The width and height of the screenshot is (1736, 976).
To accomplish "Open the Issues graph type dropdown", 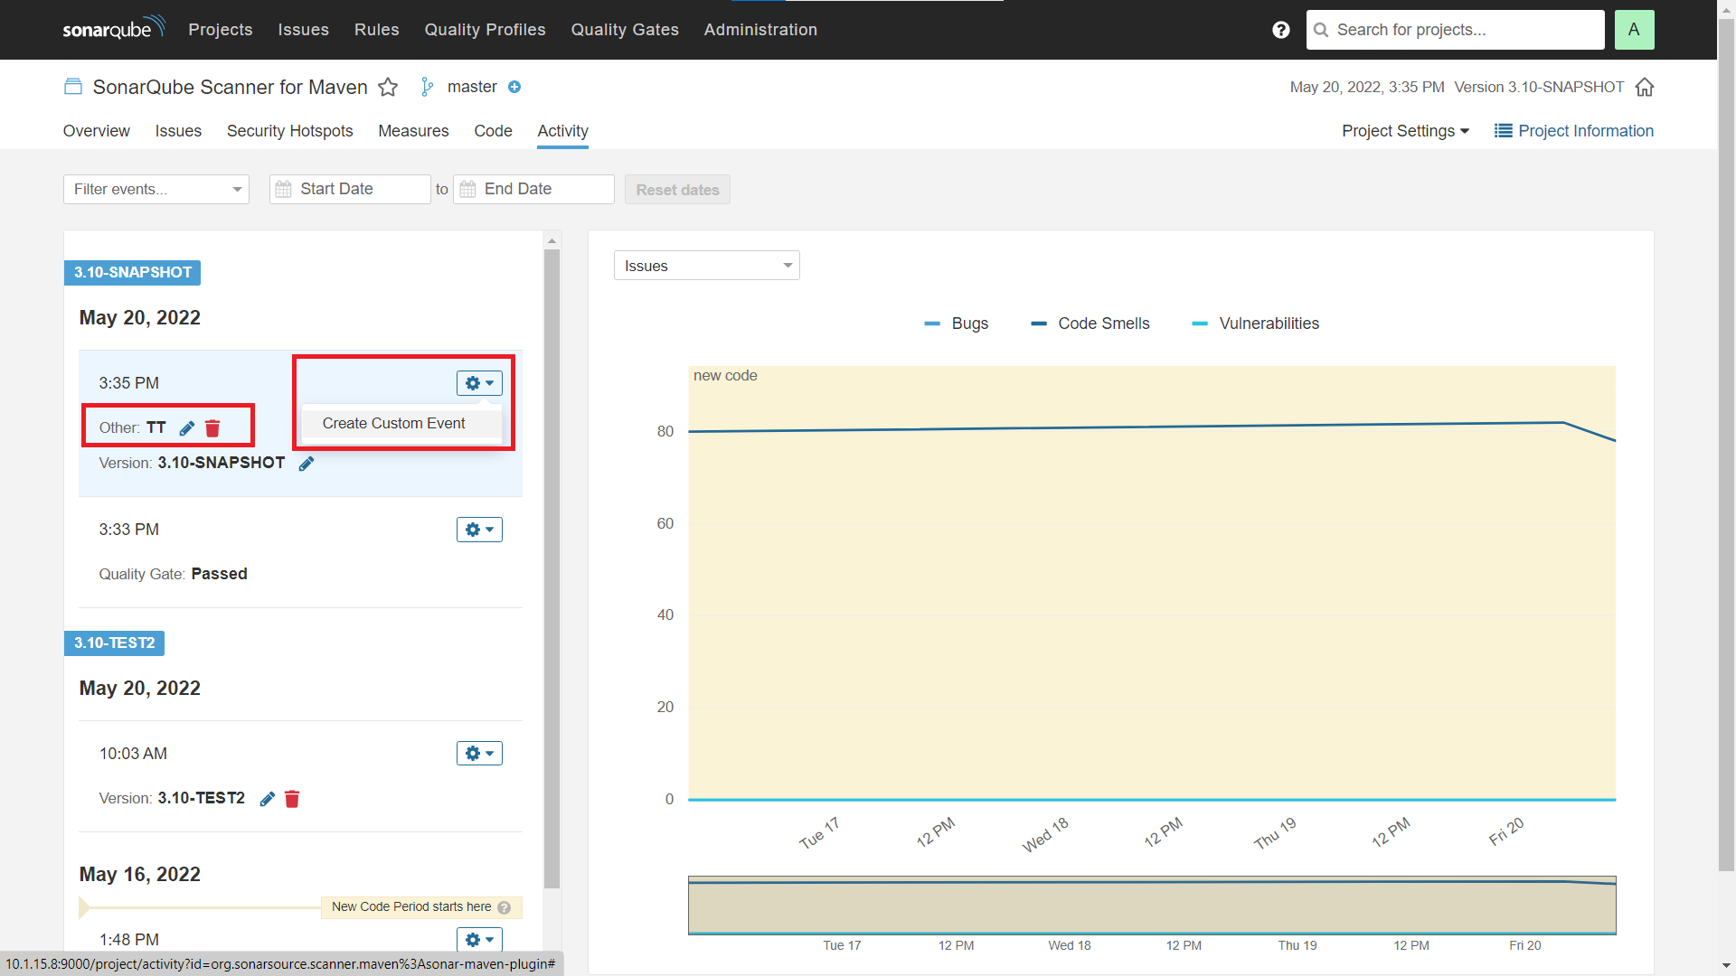I will [x=707, y=266].
